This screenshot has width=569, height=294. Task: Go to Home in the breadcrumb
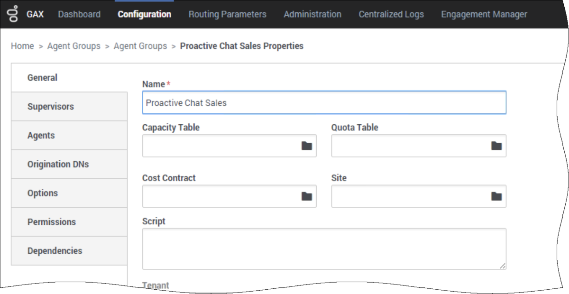22,46
